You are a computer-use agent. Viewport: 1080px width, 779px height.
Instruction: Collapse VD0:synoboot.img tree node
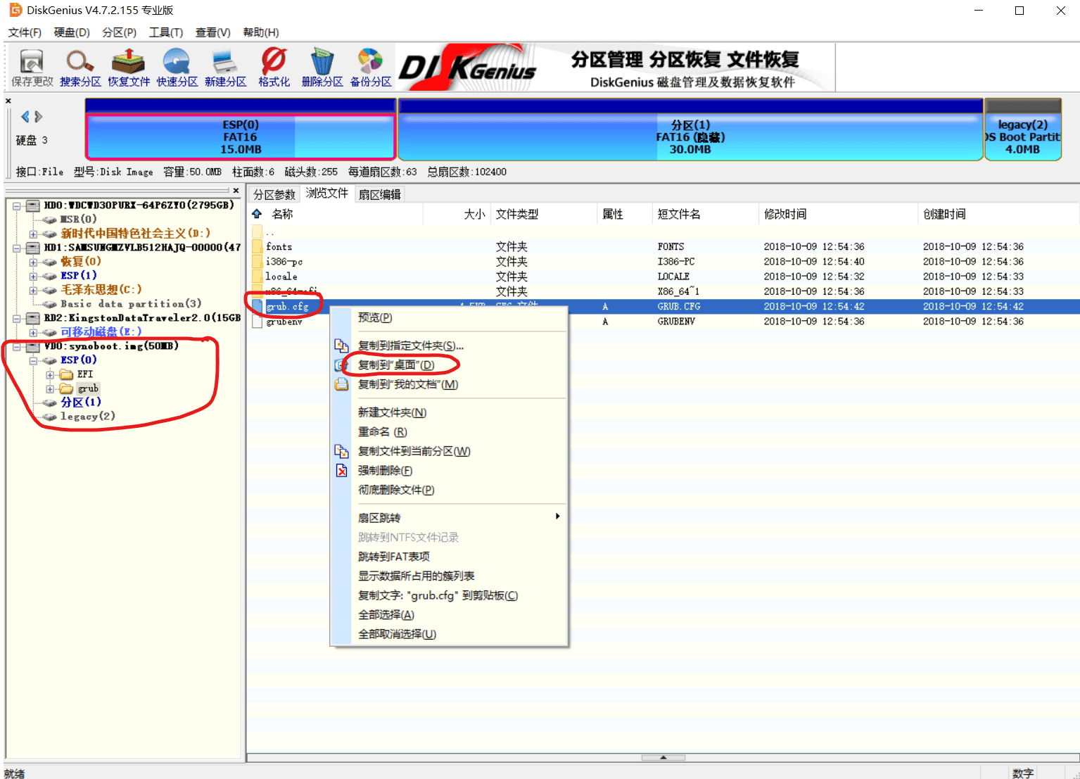click(x=16, y=346)
